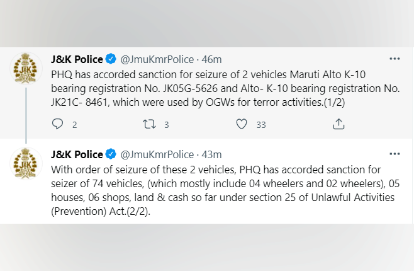Retweet the vehicle seizure tweet
Viewport: 414px width, 271px height.
pyautogui.click(x=149, y=125)
